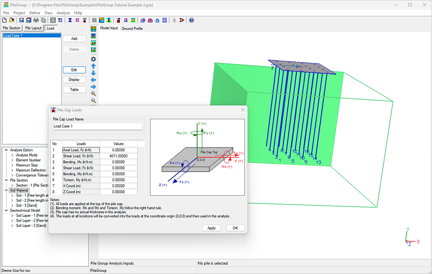The image size is (432, 274).
Task: Click the Bending Mz value cell
Action: click(119, 174)
